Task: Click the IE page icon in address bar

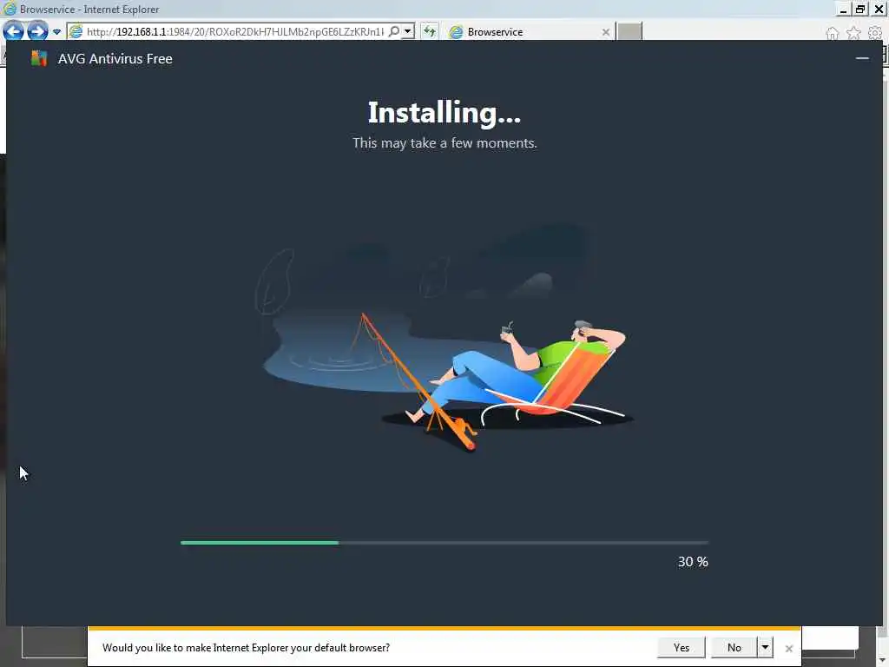Action: [76, 32]
